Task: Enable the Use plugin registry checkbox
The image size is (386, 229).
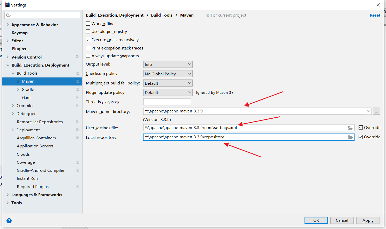Action: click(x=88, y=31)
